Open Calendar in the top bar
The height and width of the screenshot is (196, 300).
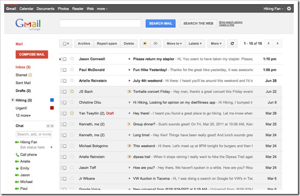26,9
